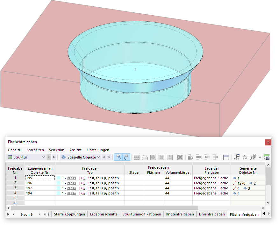Click the delete X icon in toolbar
Image resolution: width=278 pixels, height=225 pixels.
180,157
